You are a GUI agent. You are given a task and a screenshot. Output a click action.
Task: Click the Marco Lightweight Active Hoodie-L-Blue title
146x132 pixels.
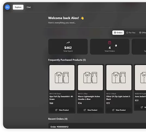click(x=89, y=98)
